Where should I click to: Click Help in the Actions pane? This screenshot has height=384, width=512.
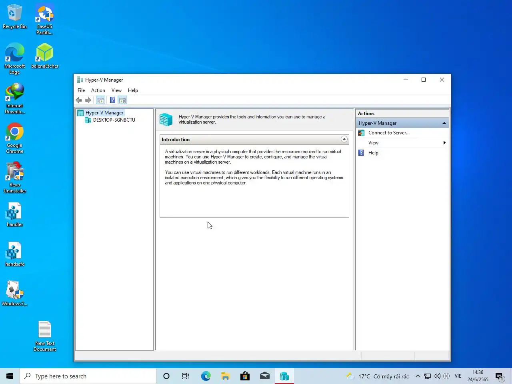point(373,153)
